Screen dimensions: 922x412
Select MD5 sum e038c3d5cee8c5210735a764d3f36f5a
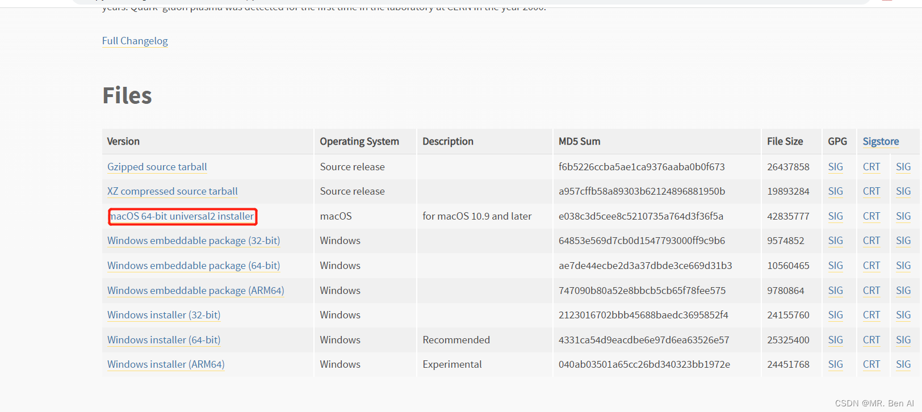pos(641,216)
